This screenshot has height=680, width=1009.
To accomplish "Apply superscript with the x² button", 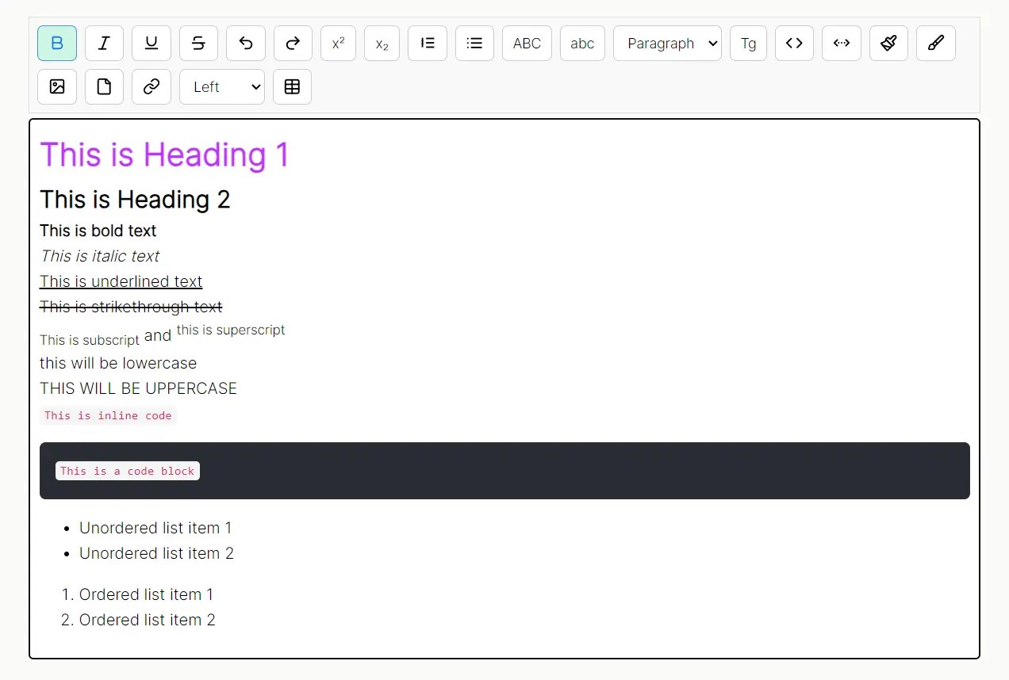I will coord(338,44).
